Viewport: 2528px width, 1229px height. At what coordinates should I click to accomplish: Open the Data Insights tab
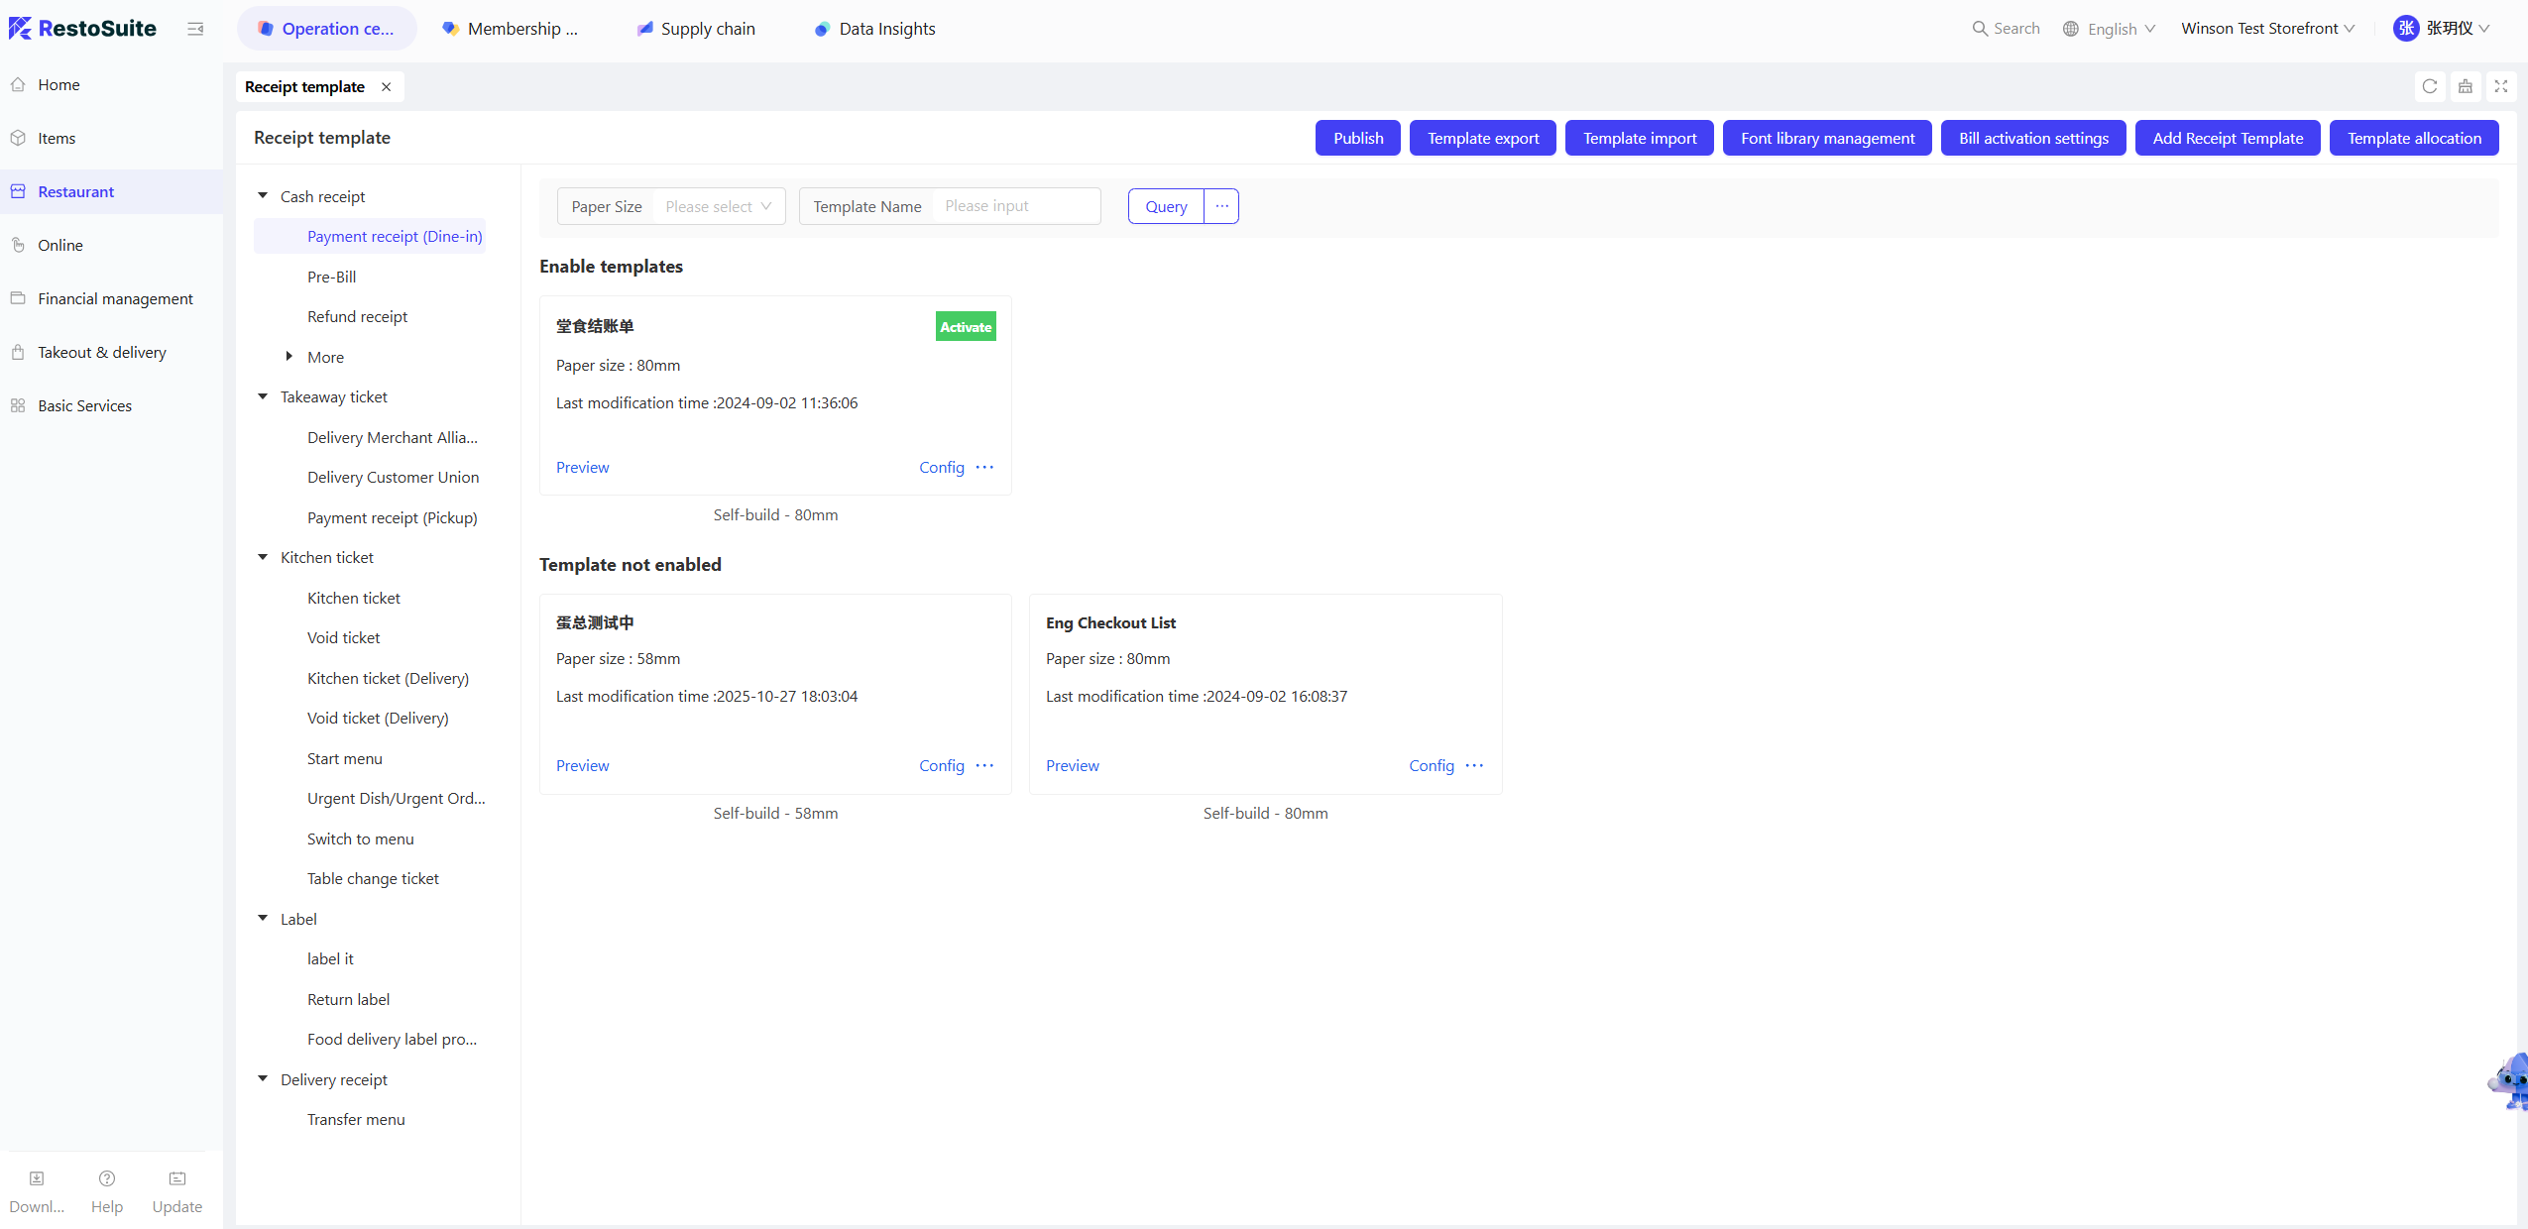(875, 29)
